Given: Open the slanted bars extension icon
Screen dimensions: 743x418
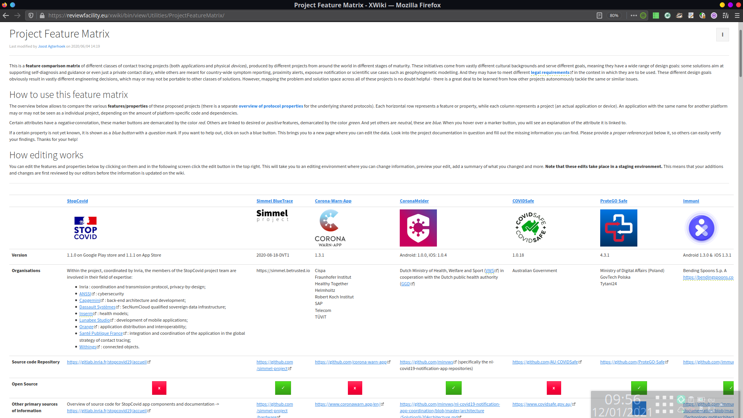Looking at the screenshot, I should pyautogui.click(x=726, y=15).
